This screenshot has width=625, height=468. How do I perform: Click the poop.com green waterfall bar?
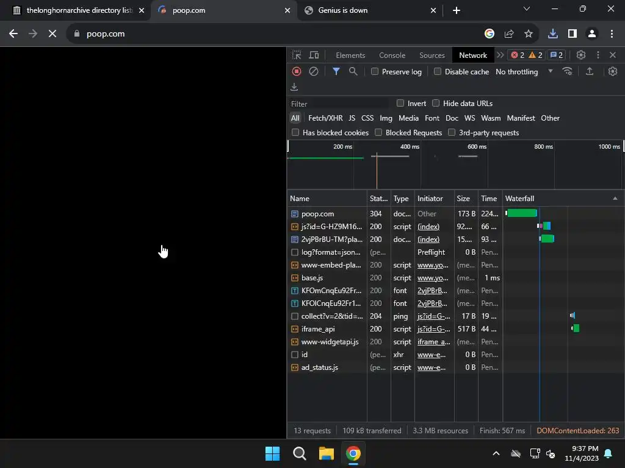point(522,213)
